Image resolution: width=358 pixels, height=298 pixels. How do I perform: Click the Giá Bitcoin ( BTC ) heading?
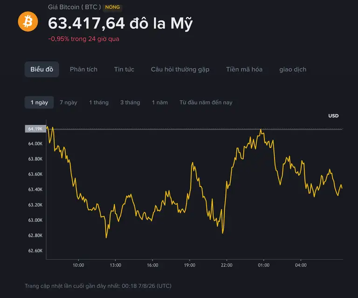coord(75,7)
